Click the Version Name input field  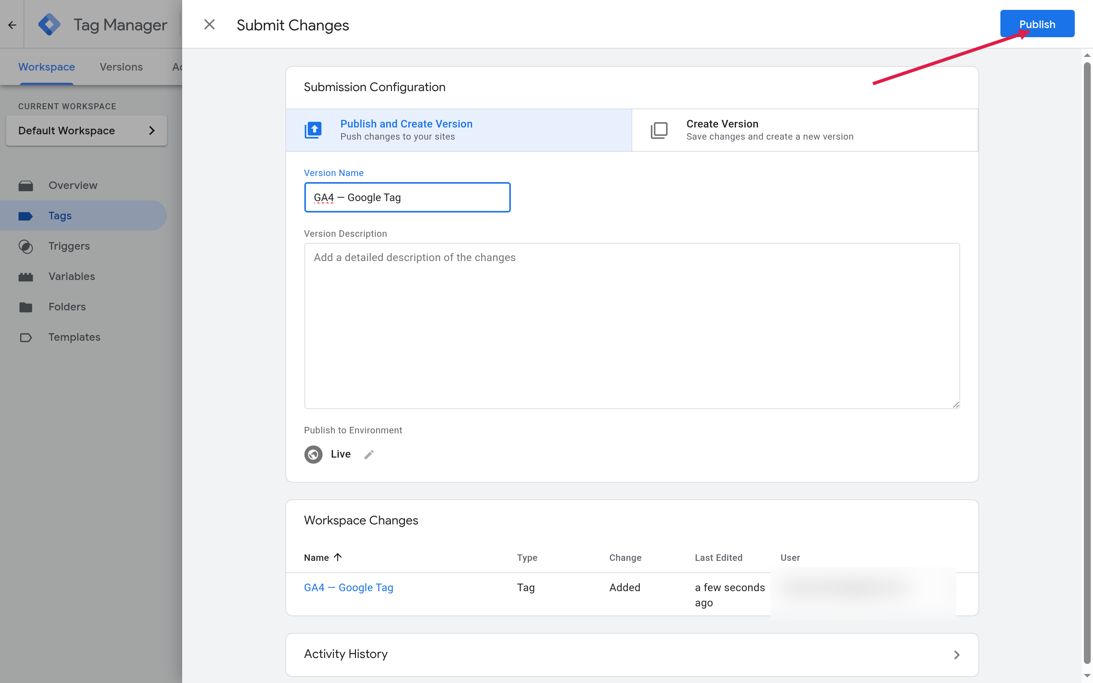click(407, 197)
